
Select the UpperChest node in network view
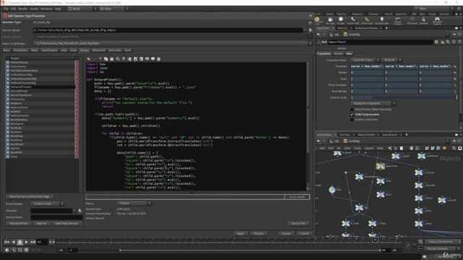(381, 167)
